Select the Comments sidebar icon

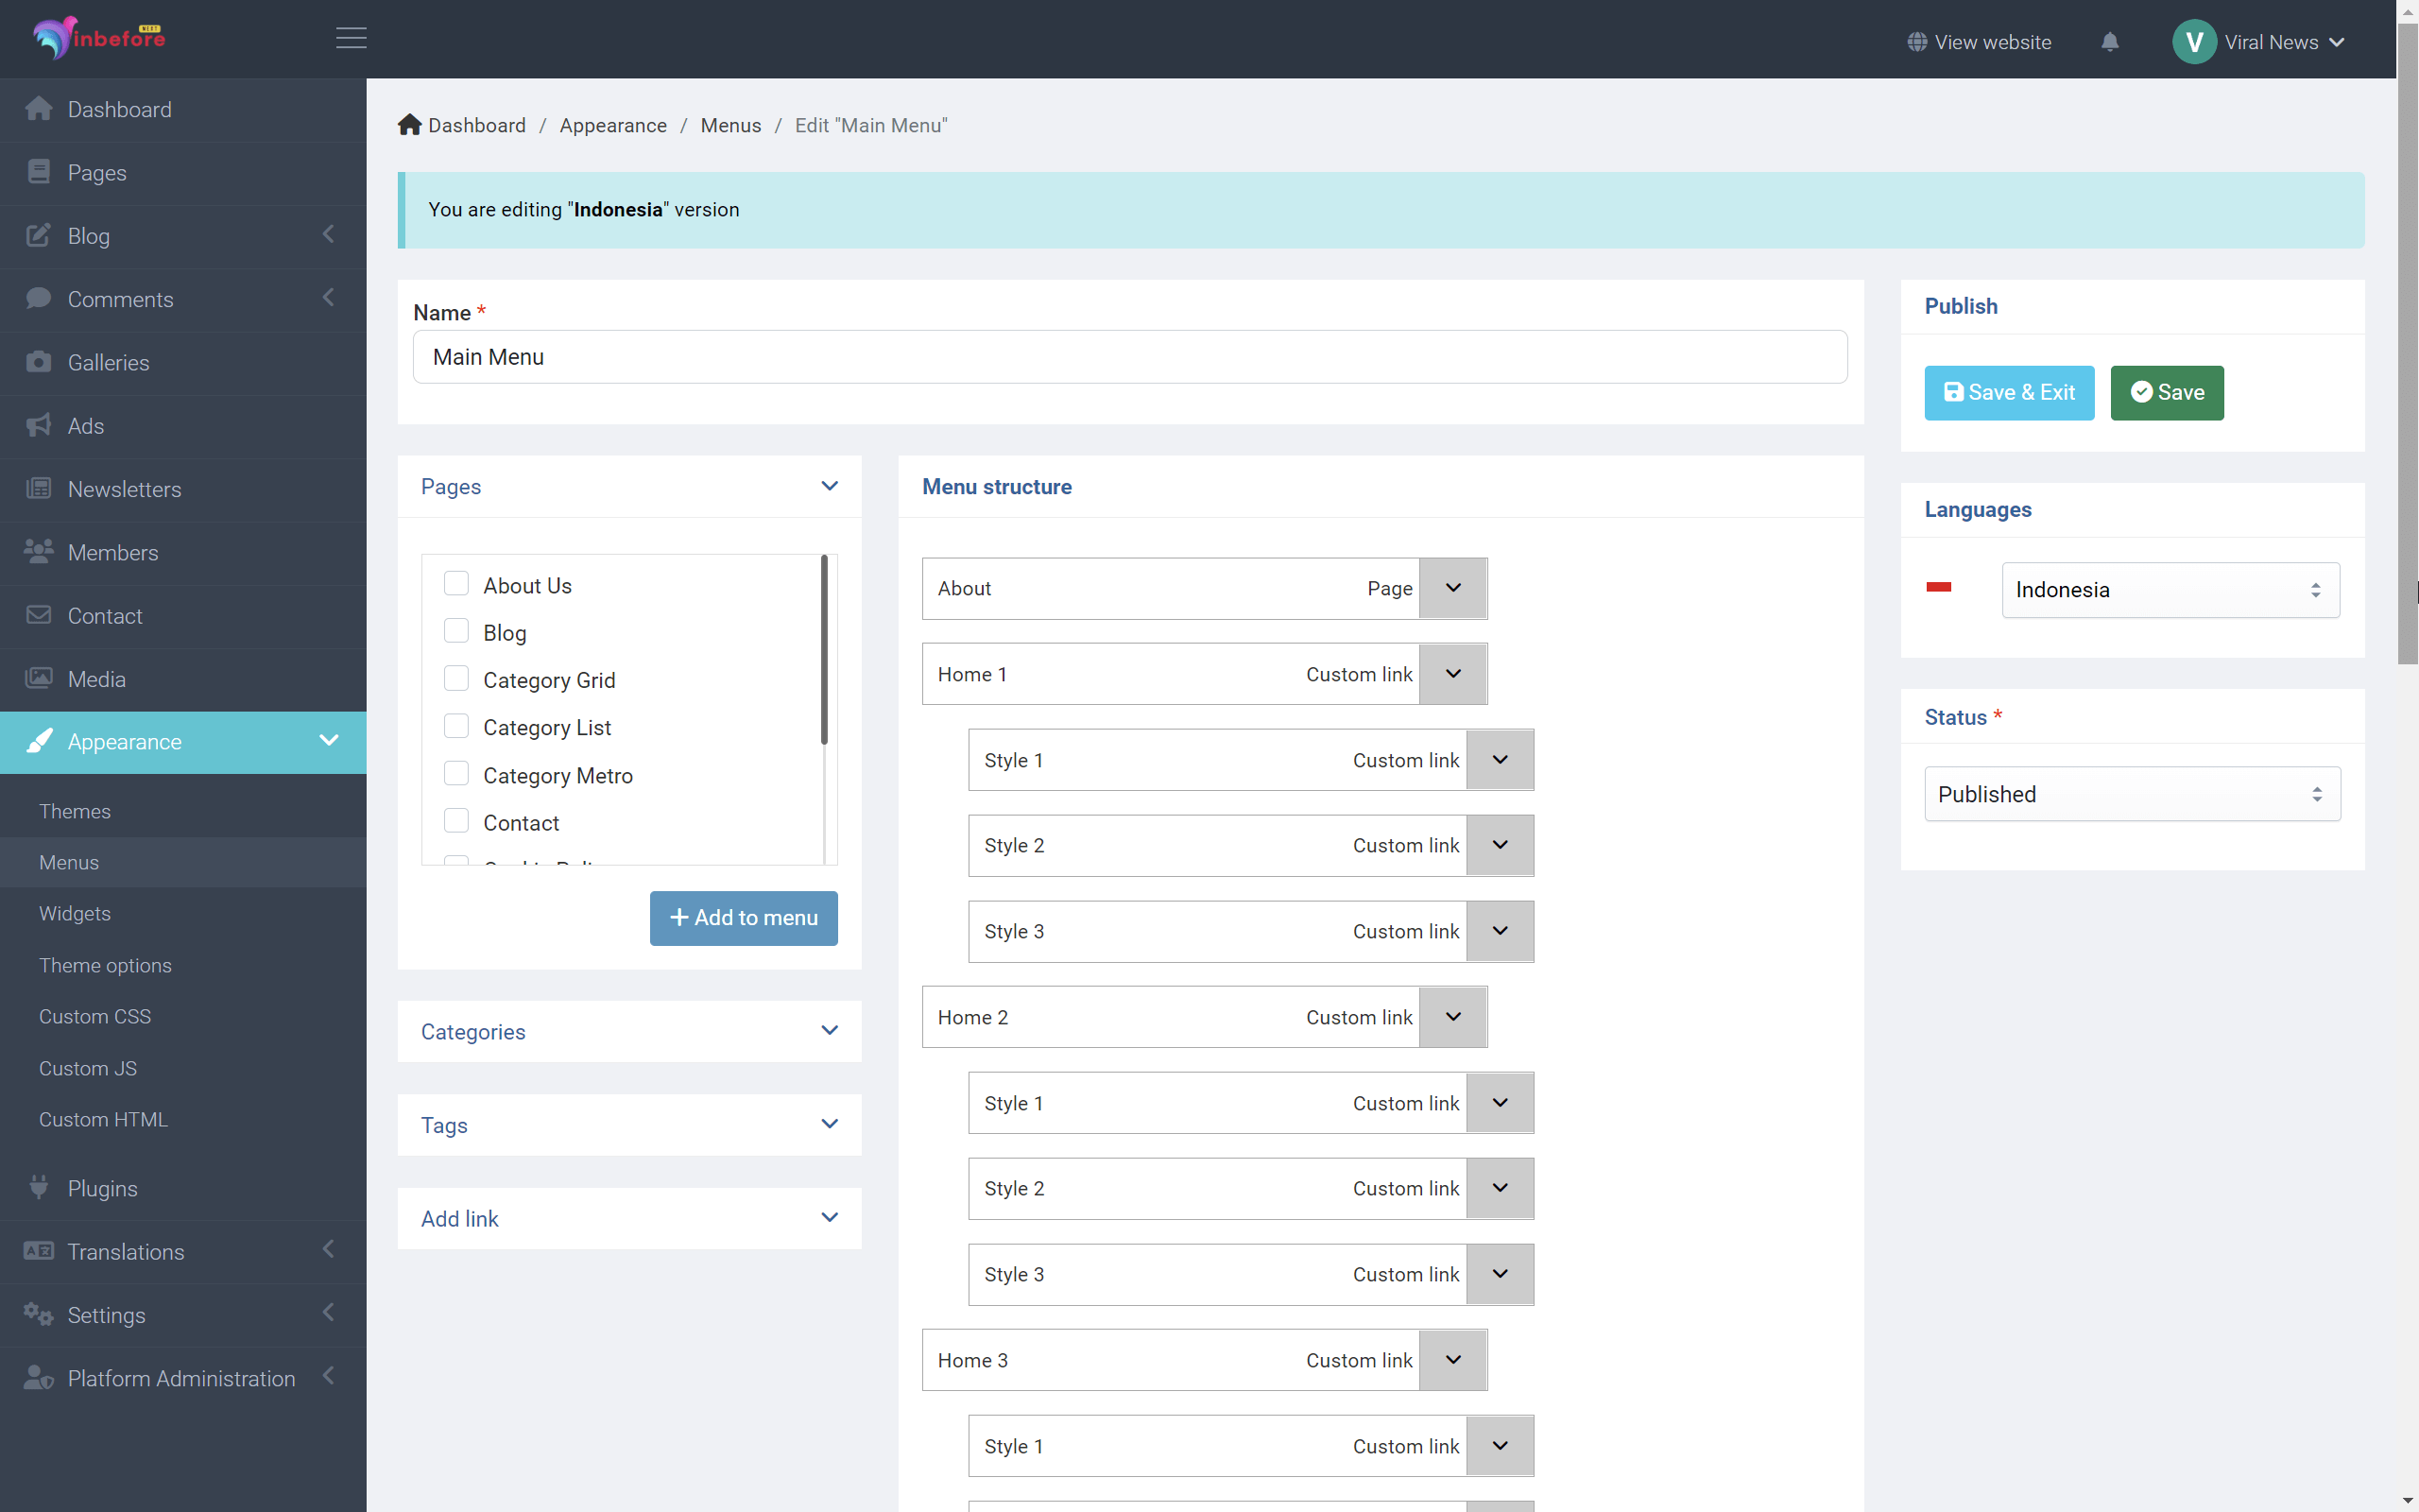[39, 299]
